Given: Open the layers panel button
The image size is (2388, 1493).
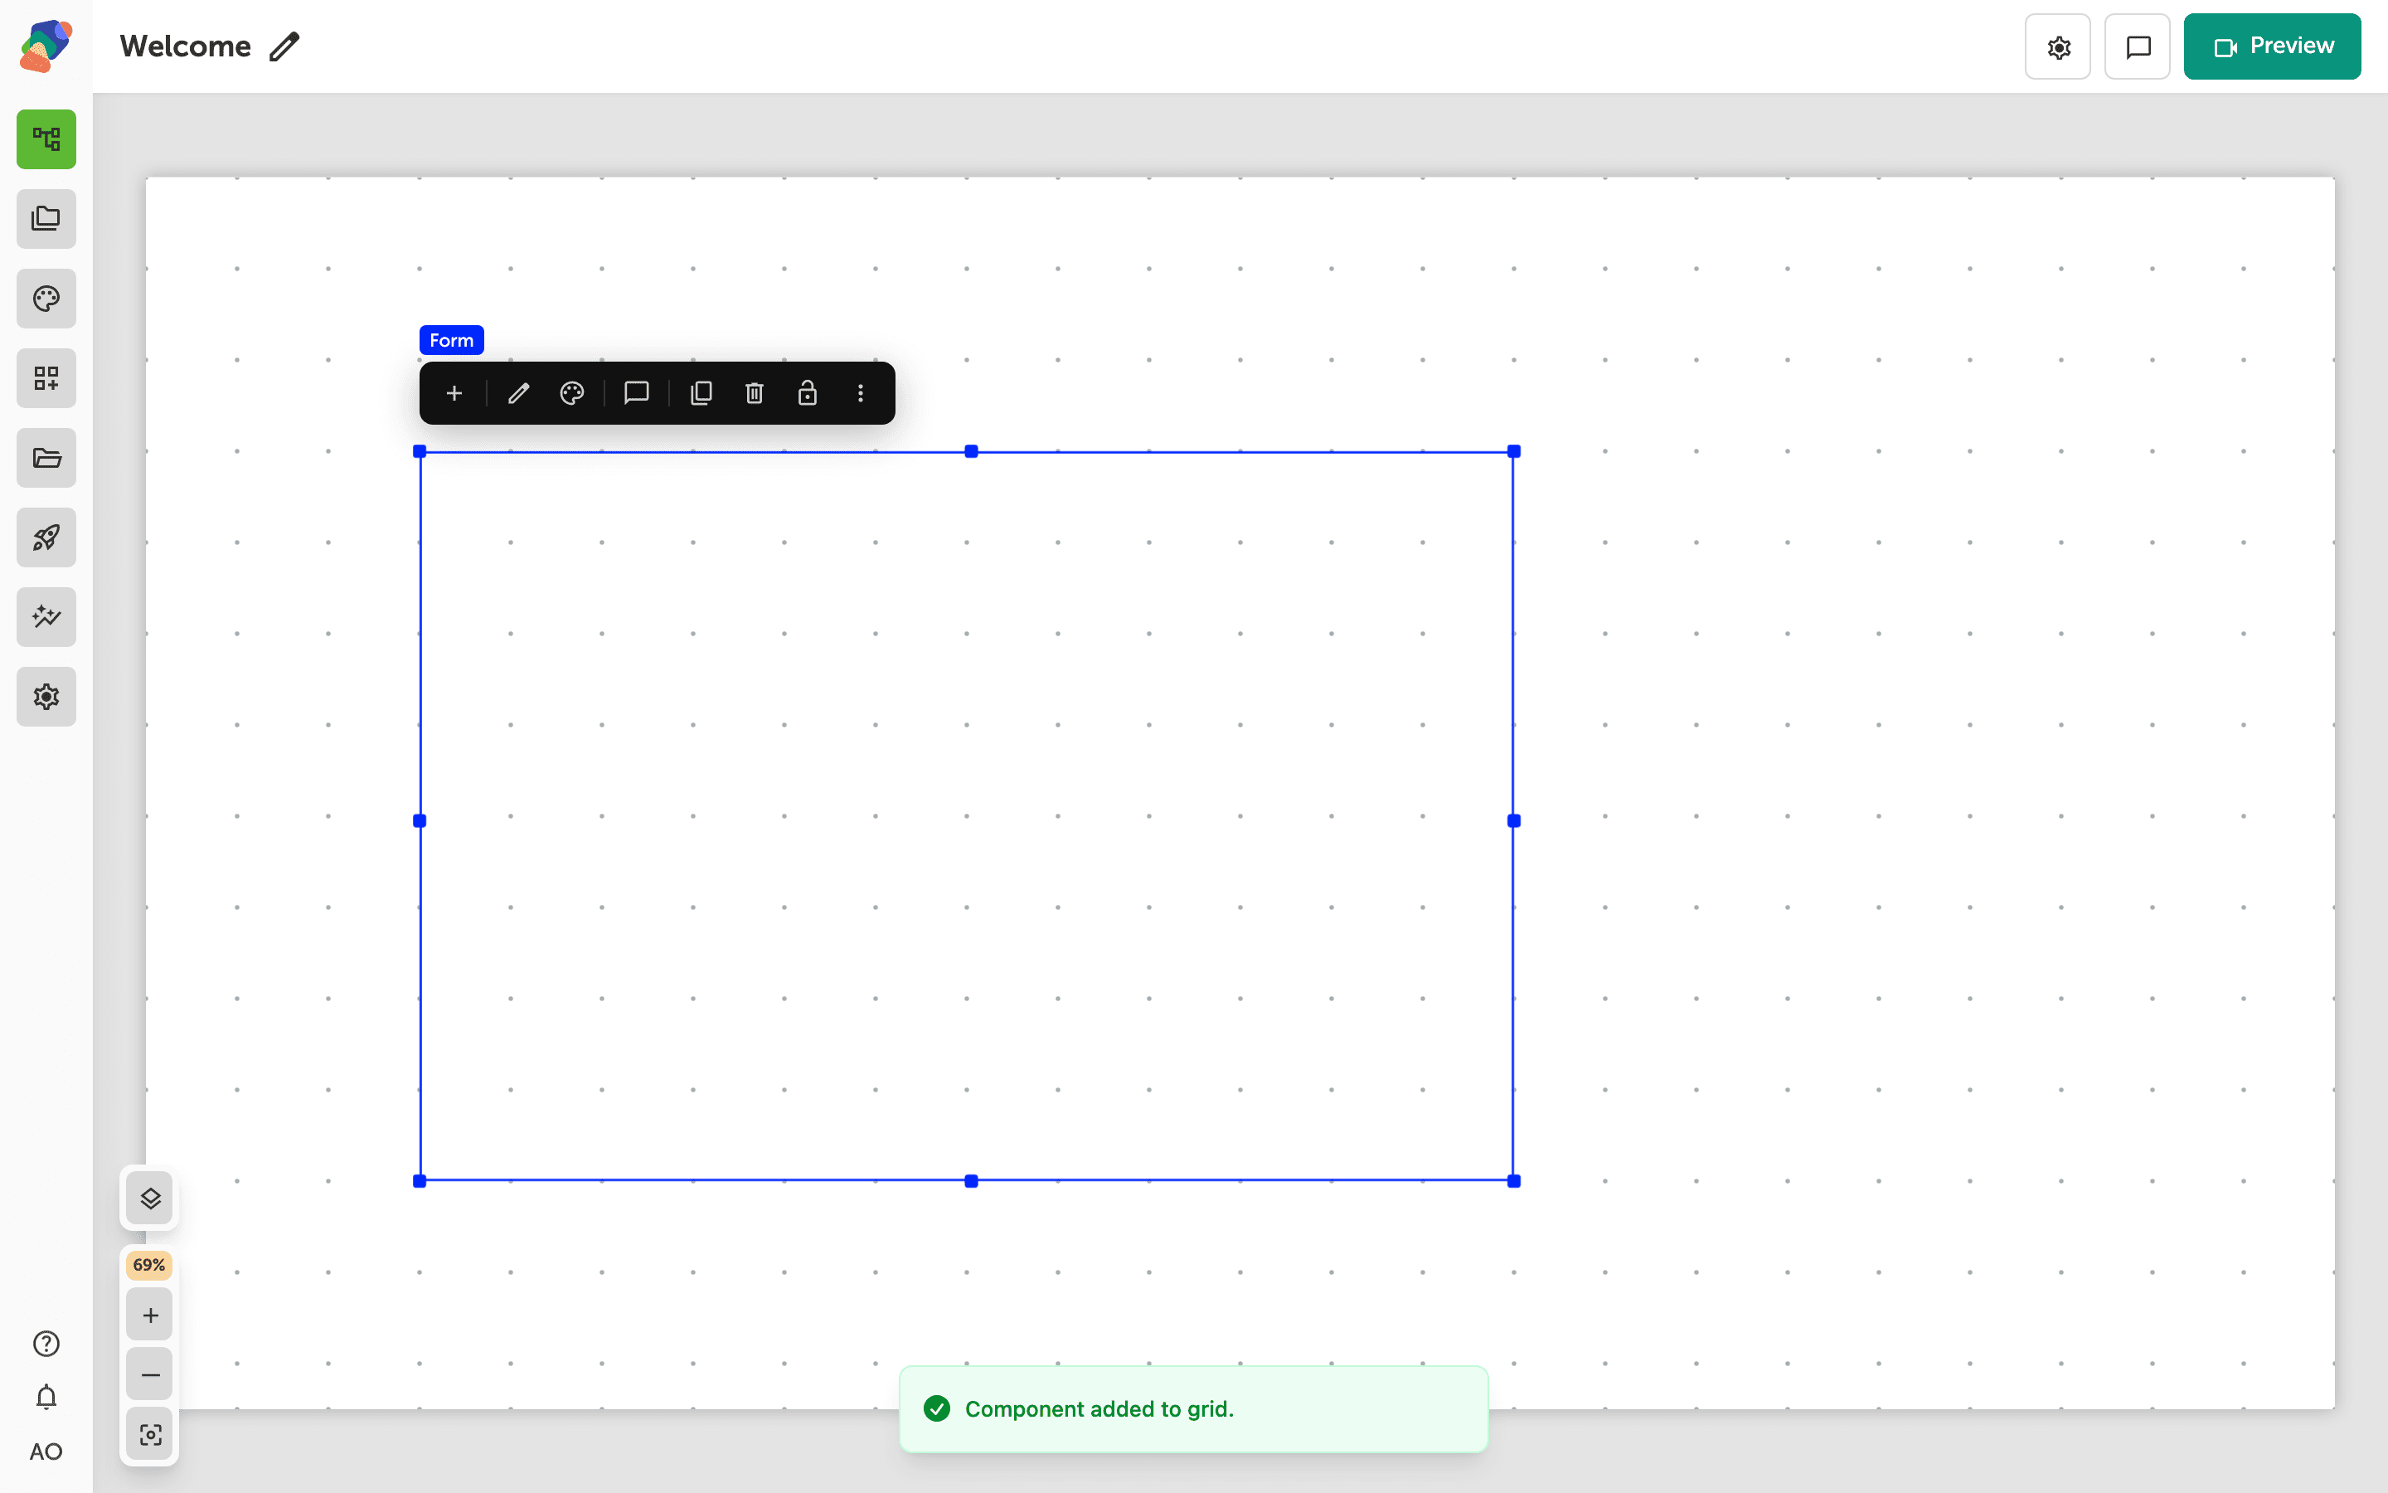Looking at the screenshot, I should pyautogui.click(x=150, y=1199).
